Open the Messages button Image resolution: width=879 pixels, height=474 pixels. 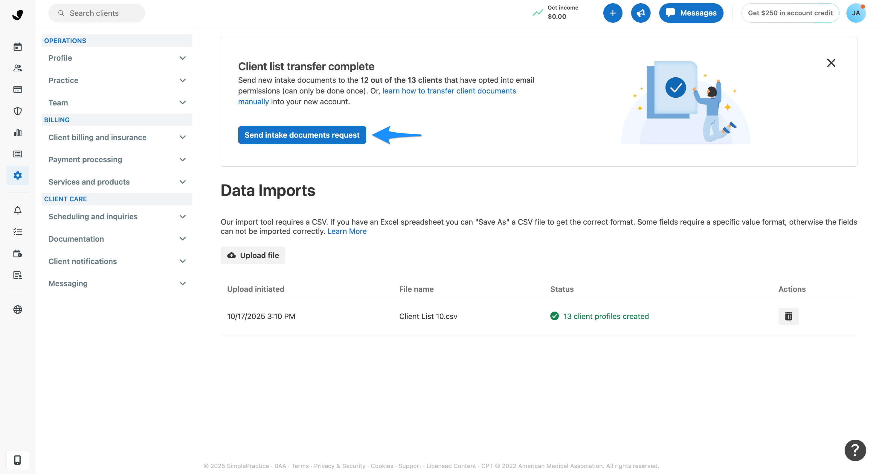point(691,13)
